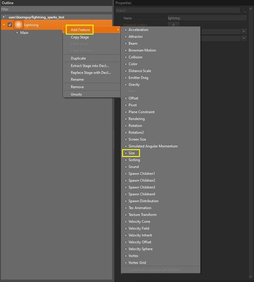The image size is (254, 282).
Task: Click the Name field containing lightning
Action: coord(207,18)
